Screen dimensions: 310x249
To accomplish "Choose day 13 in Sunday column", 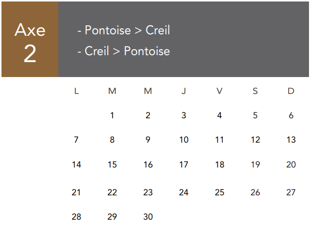I will (291, 140).
